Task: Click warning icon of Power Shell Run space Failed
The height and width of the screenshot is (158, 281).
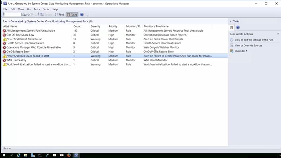Action: (x=5, y=56)
